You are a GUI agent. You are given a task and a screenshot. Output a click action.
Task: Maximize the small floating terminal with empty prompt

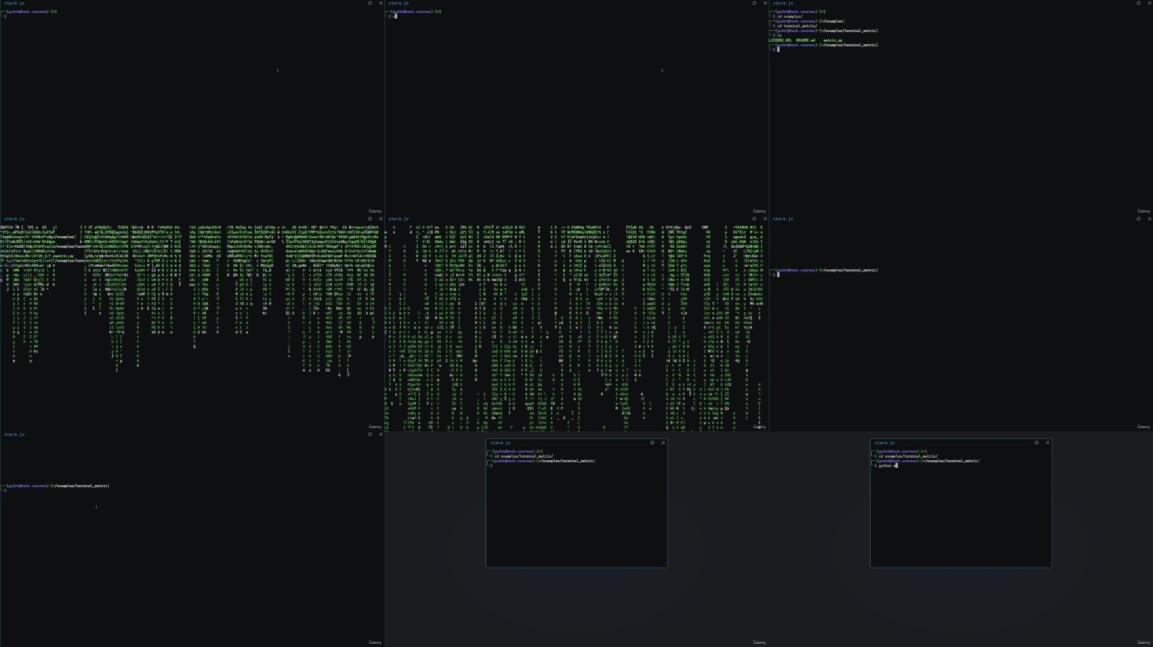(652, 443)
